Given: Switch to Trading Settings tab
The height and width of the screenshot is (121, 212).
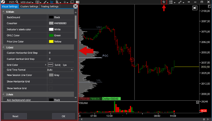Looking at the screenshot, I should (x=50, y=7).
